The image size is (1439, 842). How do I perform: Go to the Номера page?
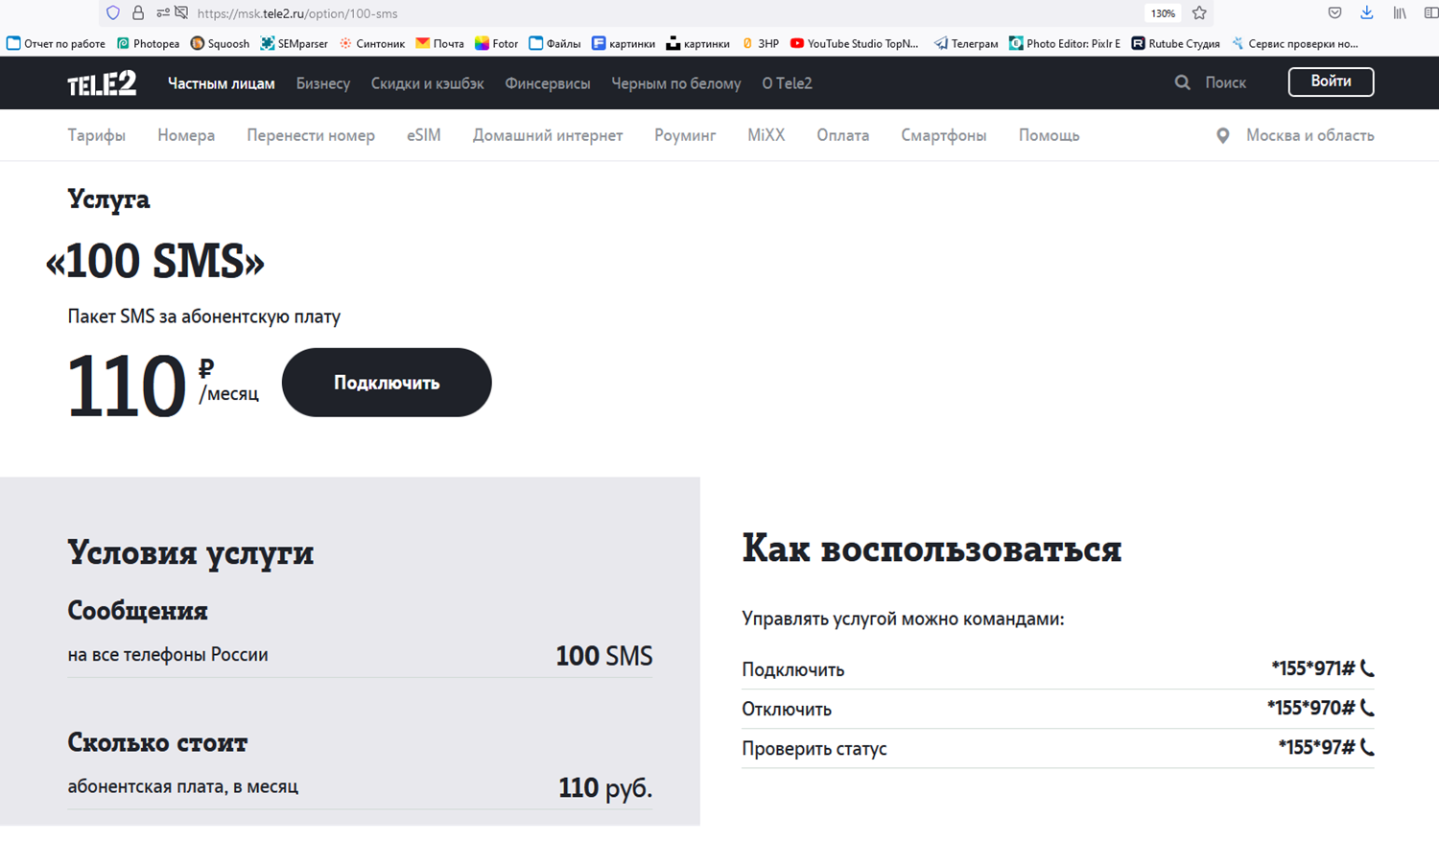186,135
